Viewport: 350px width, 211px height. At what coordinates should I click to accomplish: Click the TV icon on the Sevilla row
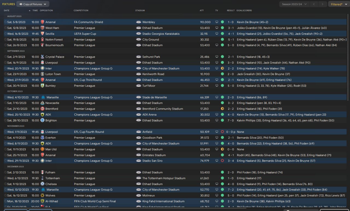(x=217, y=34)
